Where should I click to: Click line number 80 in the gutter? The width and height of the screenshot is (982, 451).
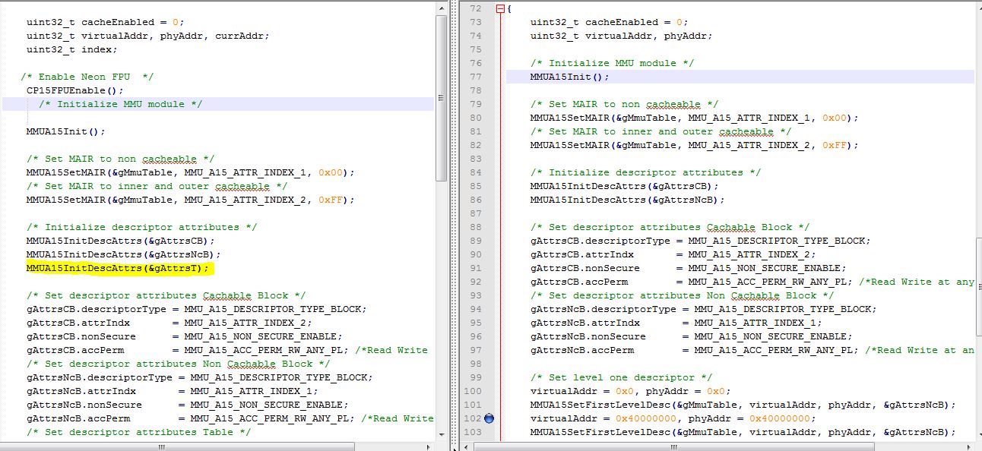pos(476,118)
